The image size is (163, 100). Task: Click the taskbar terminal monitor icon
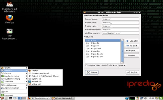point(10,98)
